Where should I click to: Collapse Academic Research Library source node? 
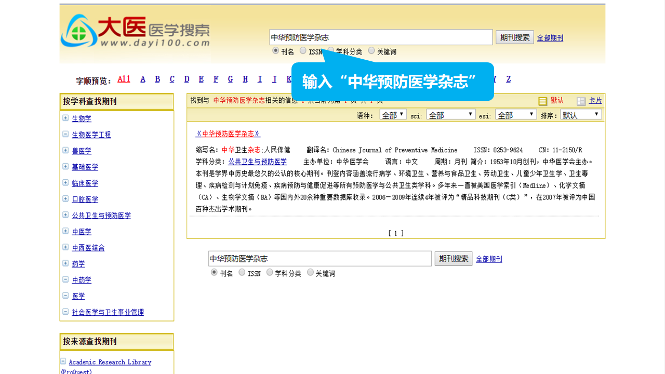point(63,362)
